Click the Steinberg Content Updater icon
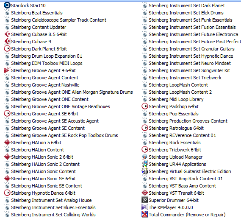Screen dimensions: 241x221 point(7,27)
